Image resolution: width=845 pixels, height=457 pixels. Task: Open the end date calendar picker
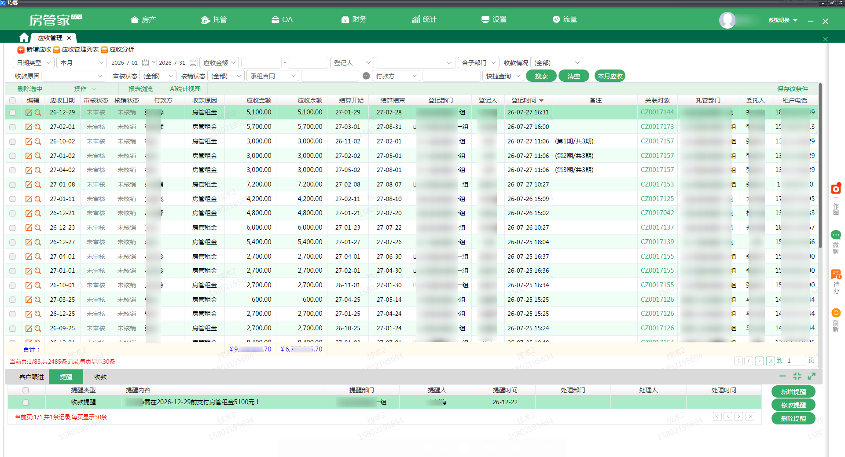point(193,63)
